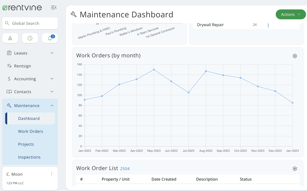Open the Work Order List settings gear
The image size is (307, 191).
coord(294,168)
